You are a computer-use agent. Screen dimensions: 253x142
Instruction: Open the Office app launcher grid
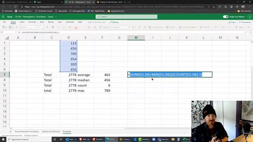3,17
